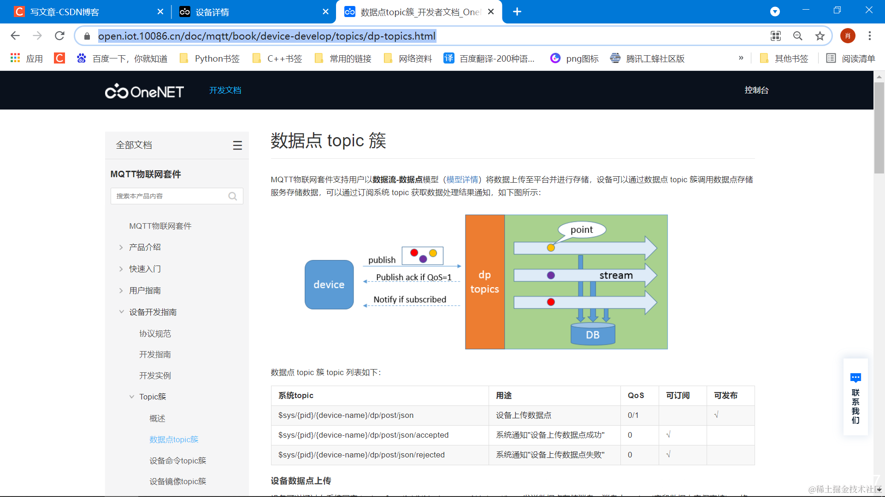Click the QR code grid icon
Viewport: 885px width, 497px height.
point(776,36)
